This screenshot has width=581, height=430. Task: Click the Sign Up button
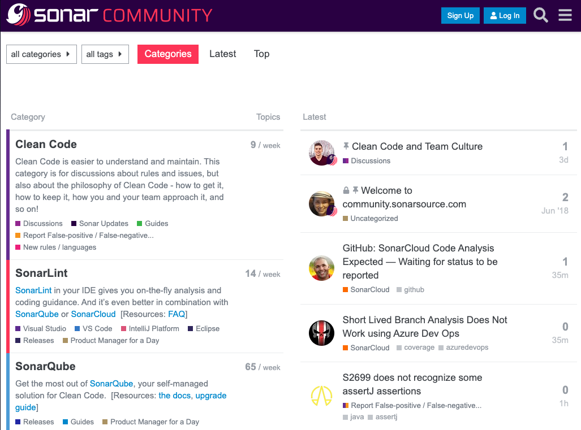[460, 16]
